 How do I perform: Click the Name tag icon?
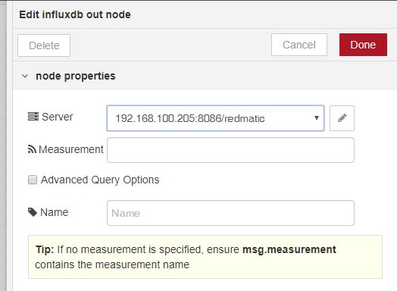coord(33,212)
